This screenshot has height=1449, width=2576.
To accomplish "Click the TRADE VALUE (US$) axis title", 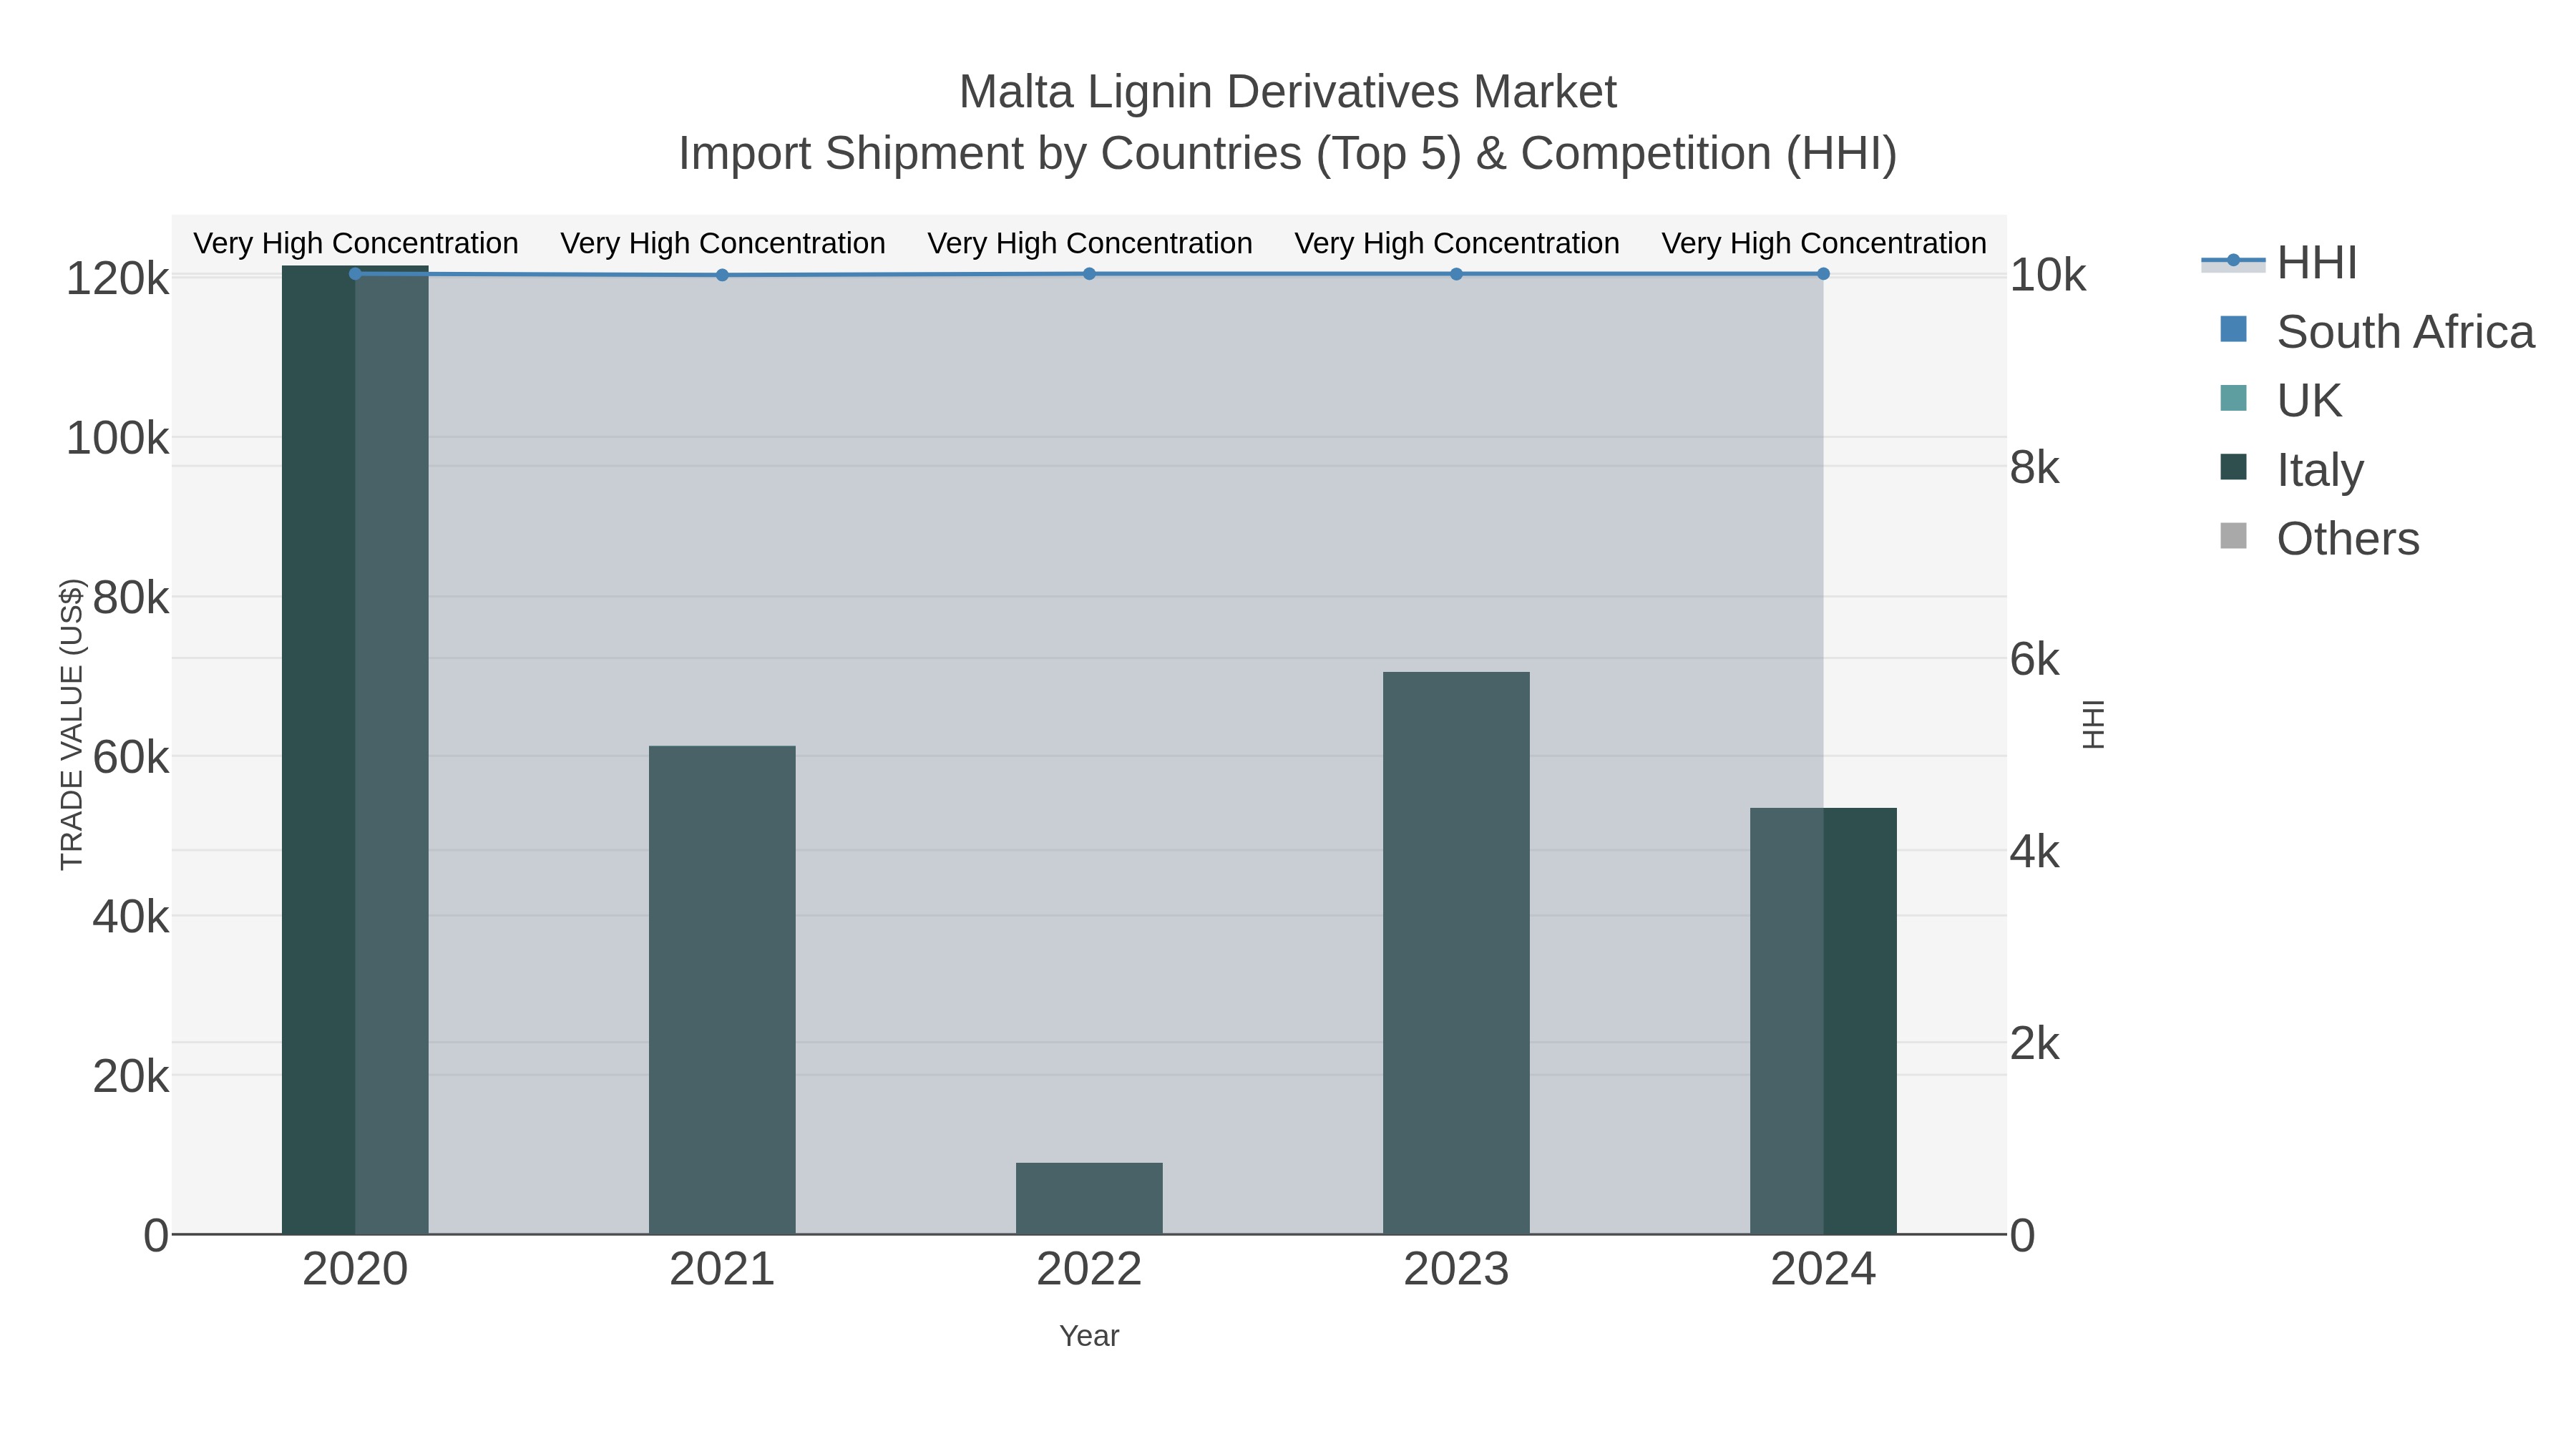I will click(x=72, y=724).
